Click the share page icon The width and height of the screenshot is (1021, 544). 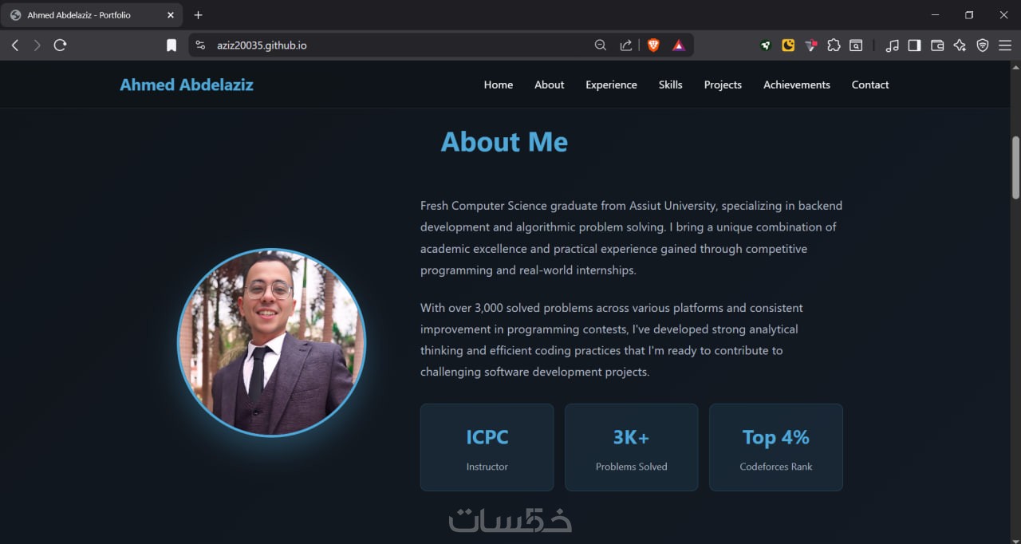[x=626, y=45]
